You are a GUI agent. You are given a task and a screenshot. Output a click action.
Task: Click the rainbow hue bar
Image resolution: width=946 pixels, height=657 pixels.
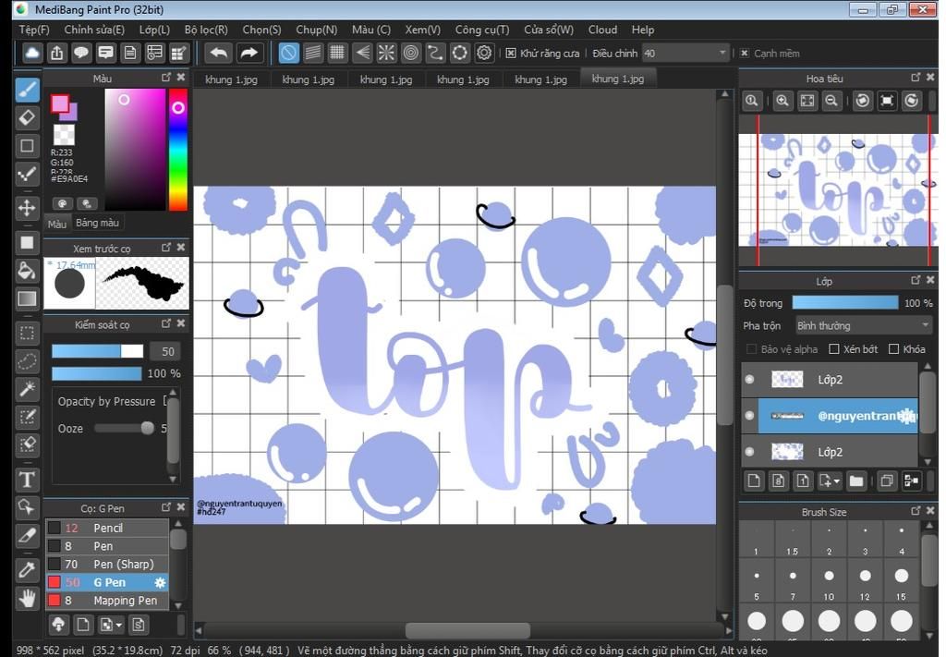(178, 150)
